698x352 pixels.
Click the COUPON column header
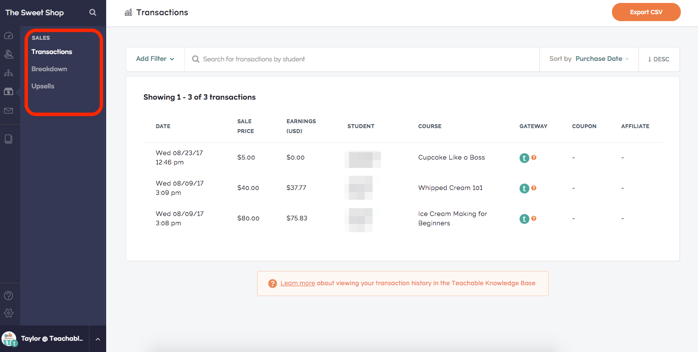click(584, 126)
